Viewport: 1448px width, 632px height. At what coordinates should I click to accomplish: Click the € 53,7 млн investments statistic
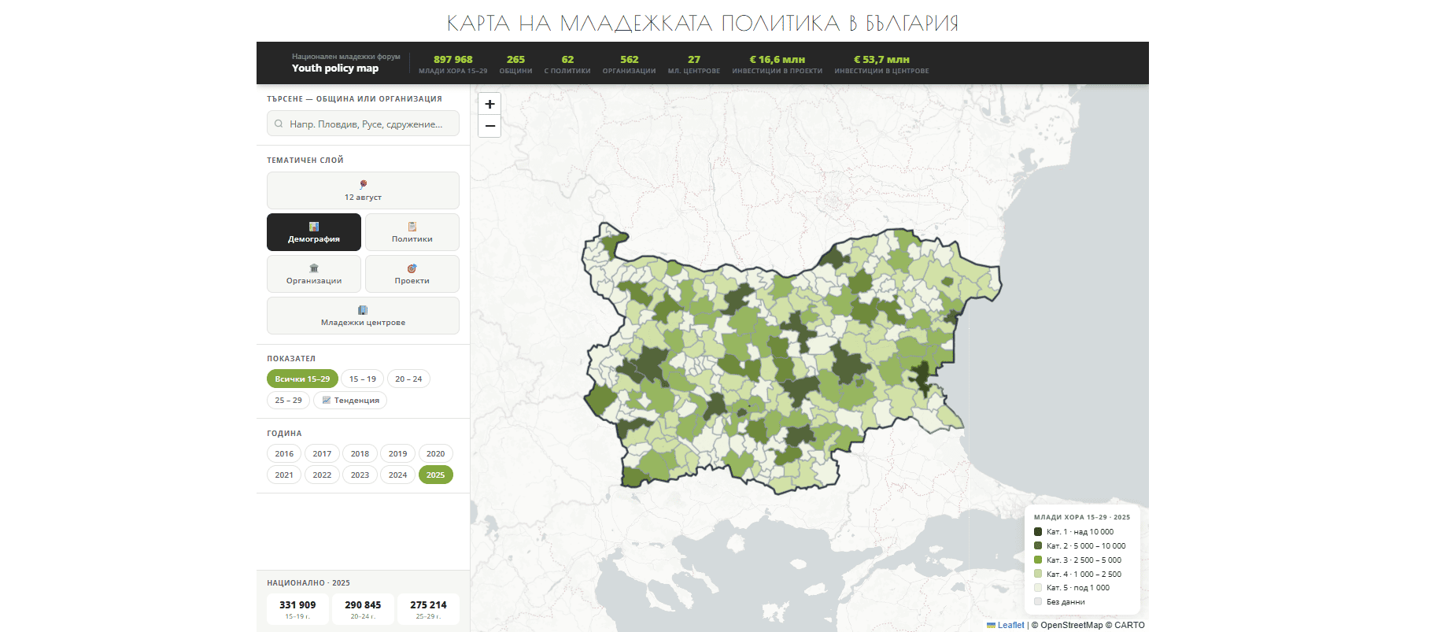881,65
